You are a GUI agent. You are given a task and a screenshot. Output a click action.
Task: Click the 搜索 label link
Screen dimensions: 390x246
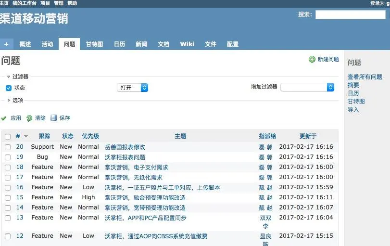305,14
